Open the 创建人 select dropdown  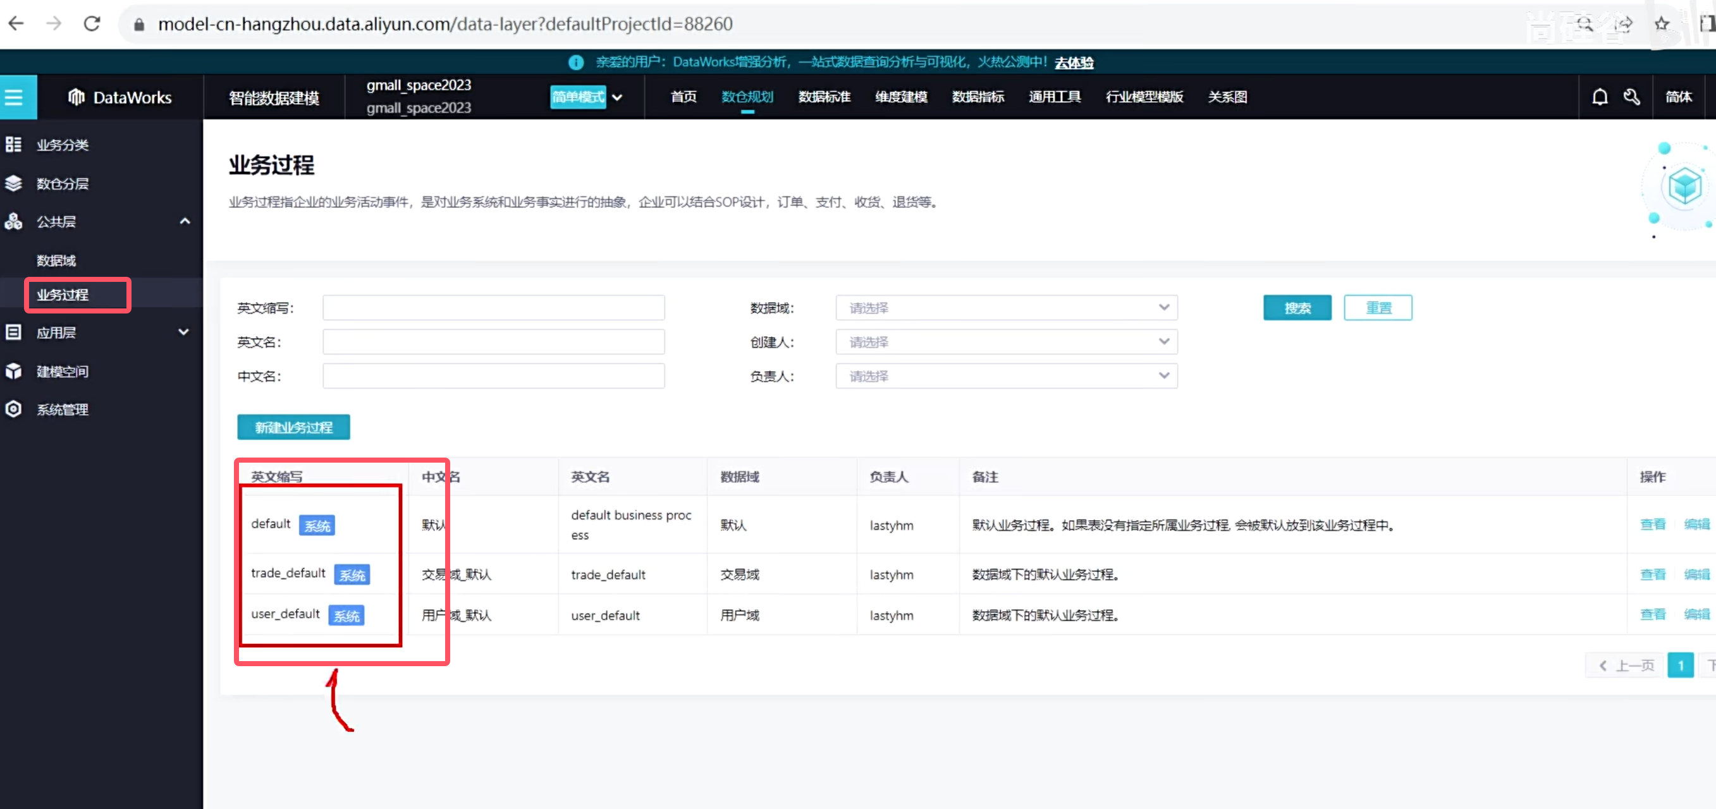point(1006,341)
